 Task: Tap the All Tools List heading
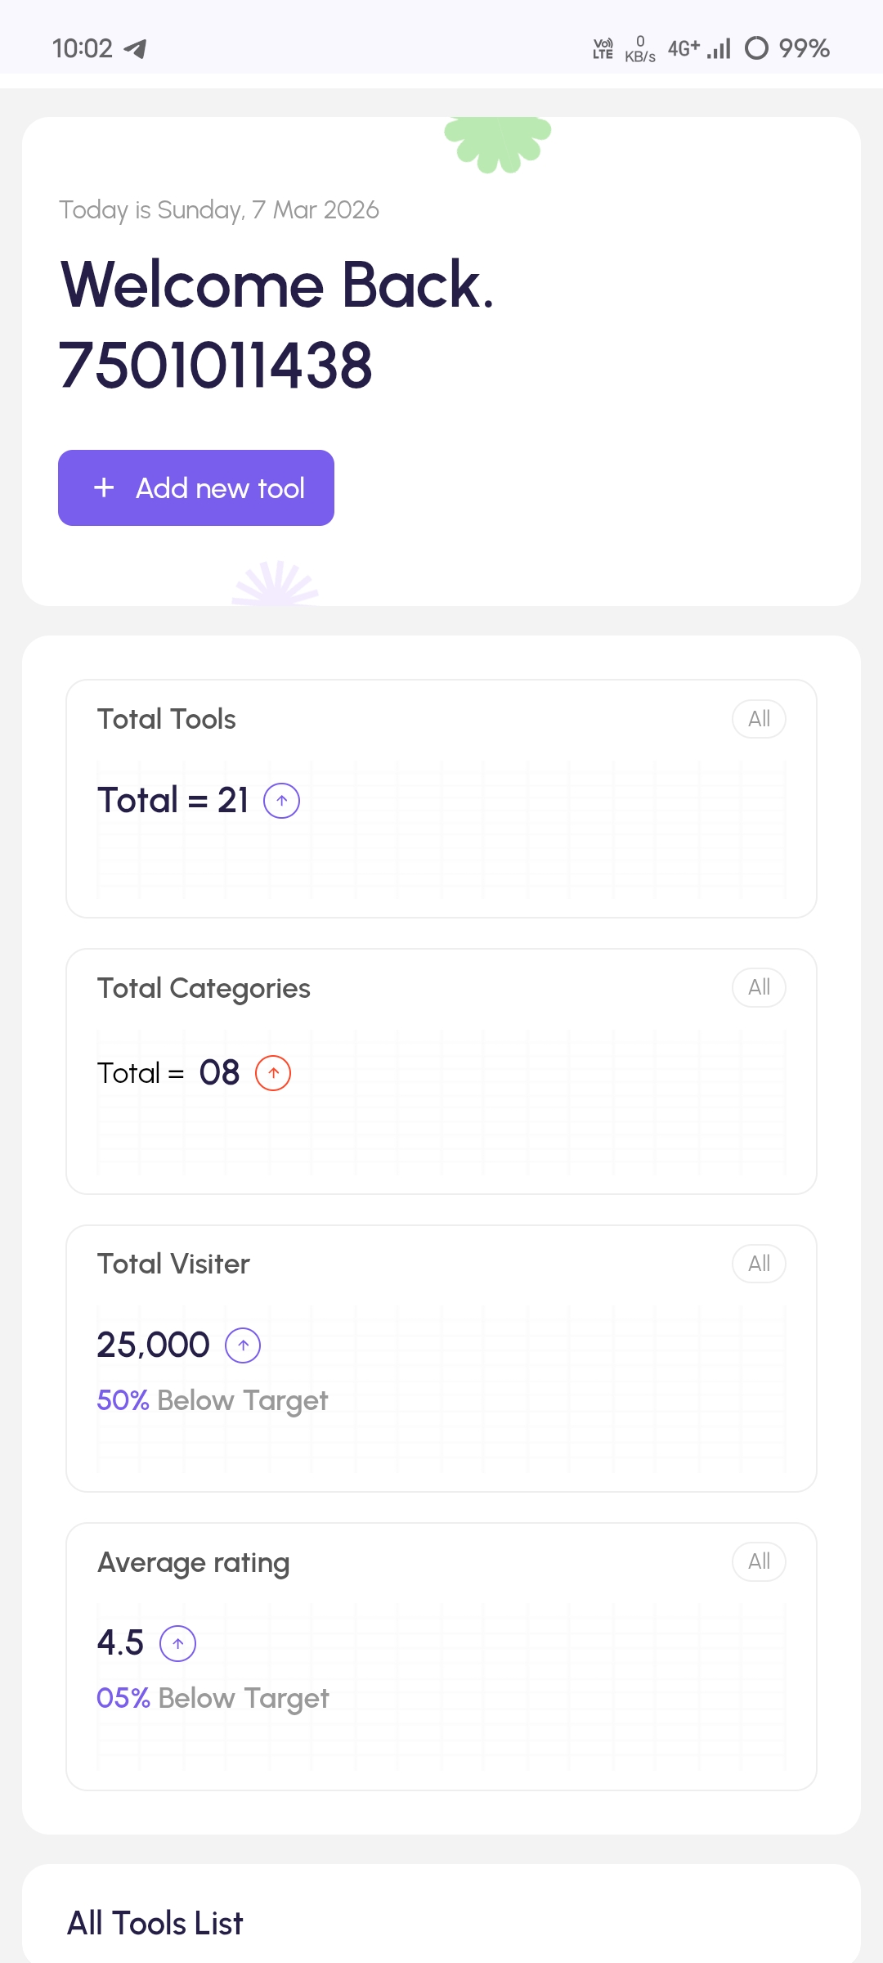155,1923
